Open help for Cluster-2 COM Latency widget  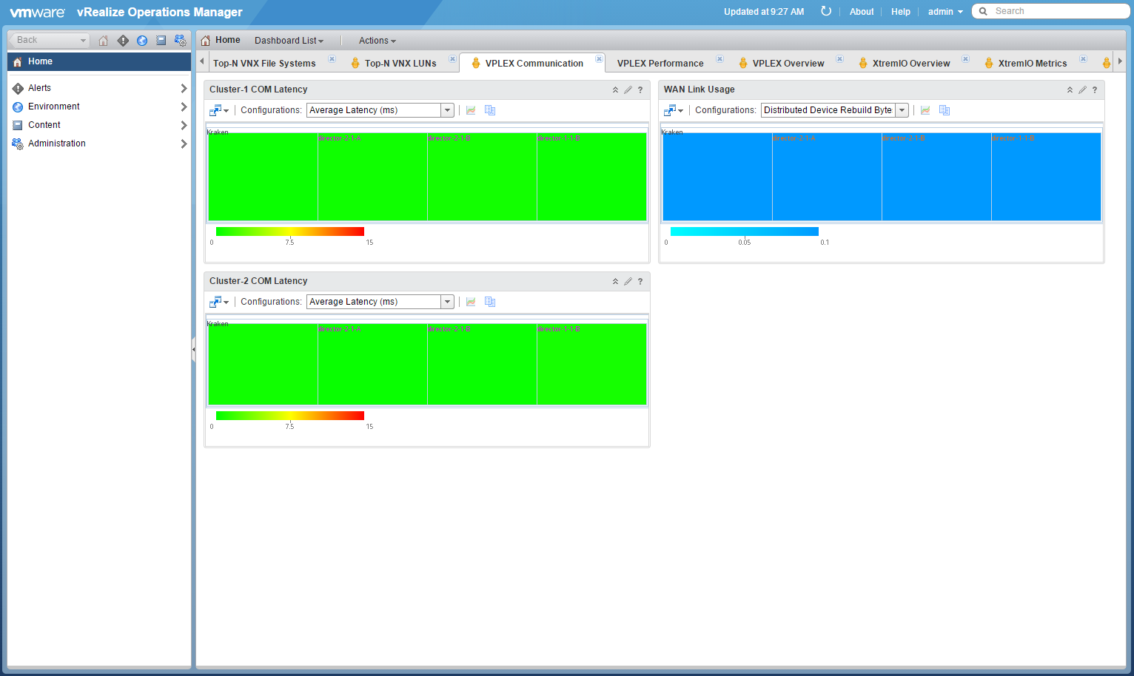click(x=640, y=281)
